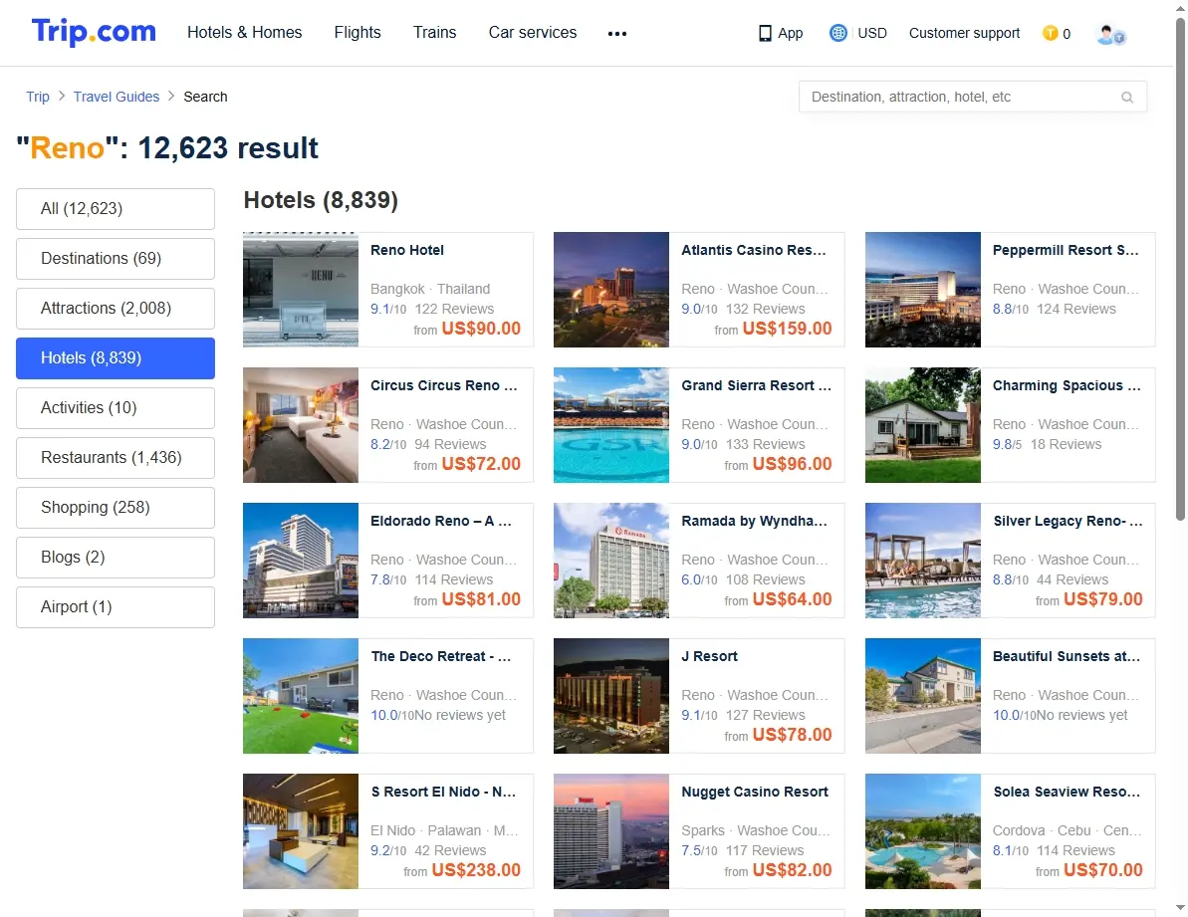Click Peppermill Resort S... title

[1066, 250]
